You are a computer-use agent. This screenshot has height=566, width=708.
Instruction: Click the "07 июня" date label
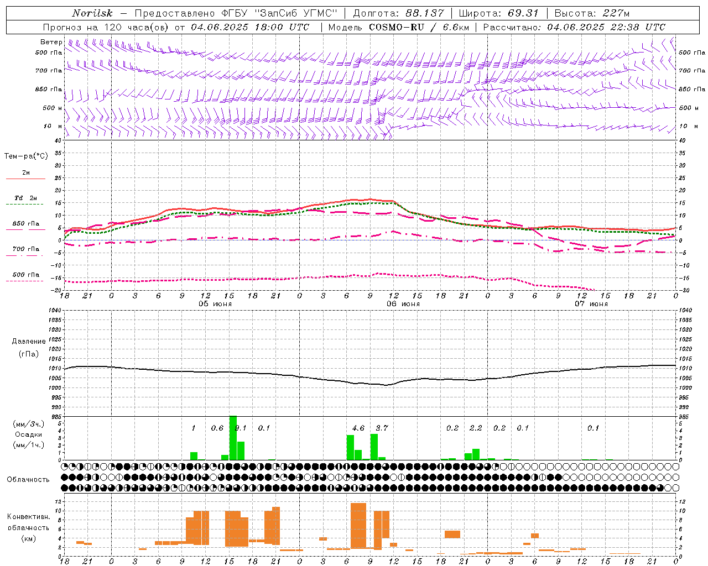591,304
